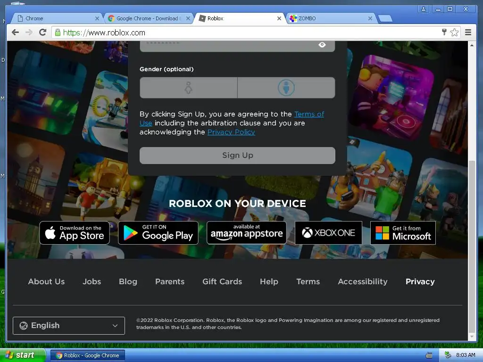Click the green padlock security icon
This screenshot has height=362, width=483.
[58, 33]
